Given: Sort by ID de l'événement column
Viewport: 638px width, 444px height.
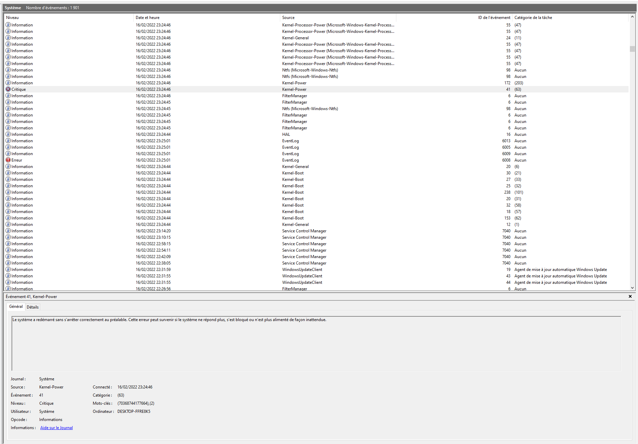Looking at the screenshot, I should coord(494,18).
